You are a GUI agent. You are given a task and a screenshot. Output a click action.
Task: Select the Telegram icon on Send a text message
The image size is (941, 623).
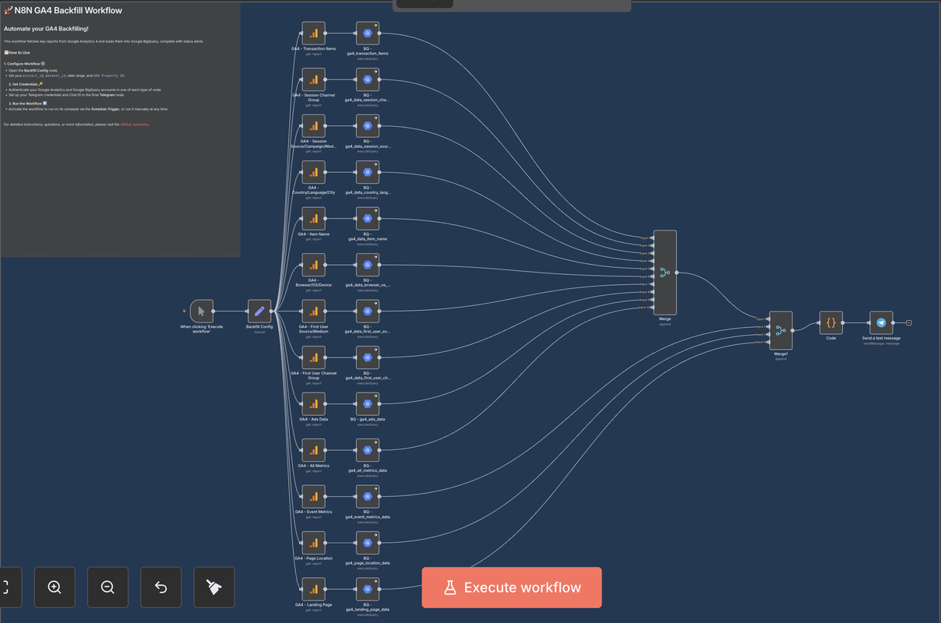(x=880, y=322)
